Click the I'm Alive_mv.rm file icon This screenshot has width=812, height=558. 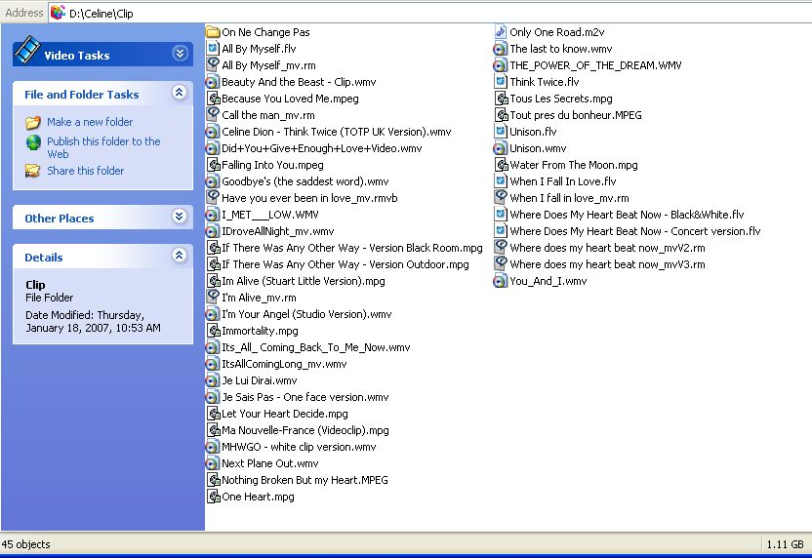pos(213,298)
